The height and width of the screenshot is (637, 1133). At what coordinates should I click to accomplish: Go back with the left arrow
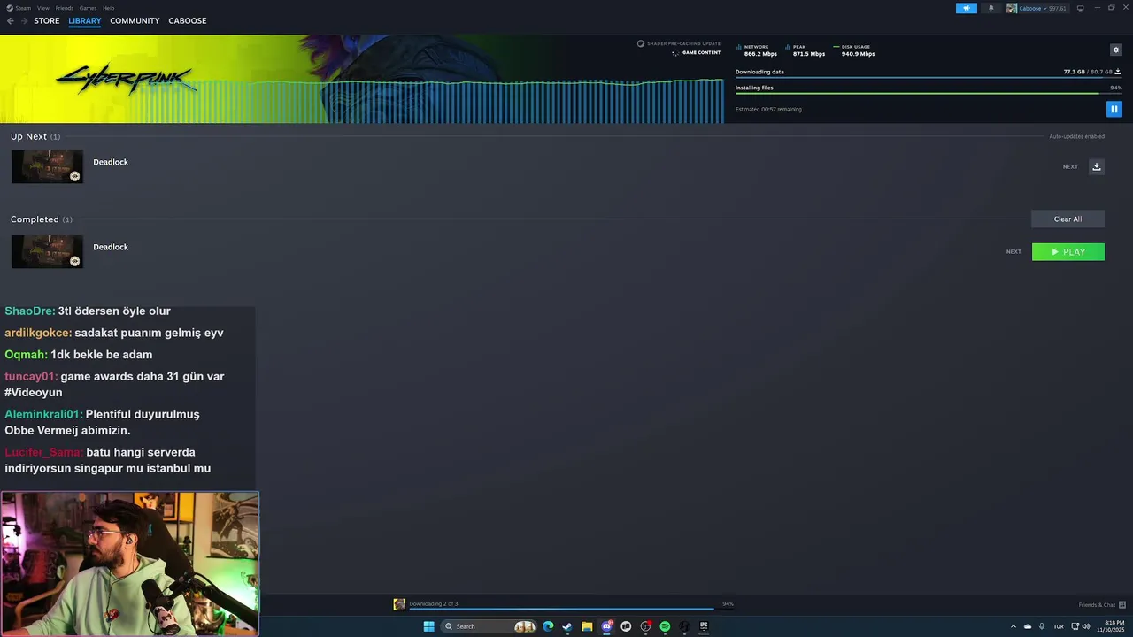(x=11, y=20)
